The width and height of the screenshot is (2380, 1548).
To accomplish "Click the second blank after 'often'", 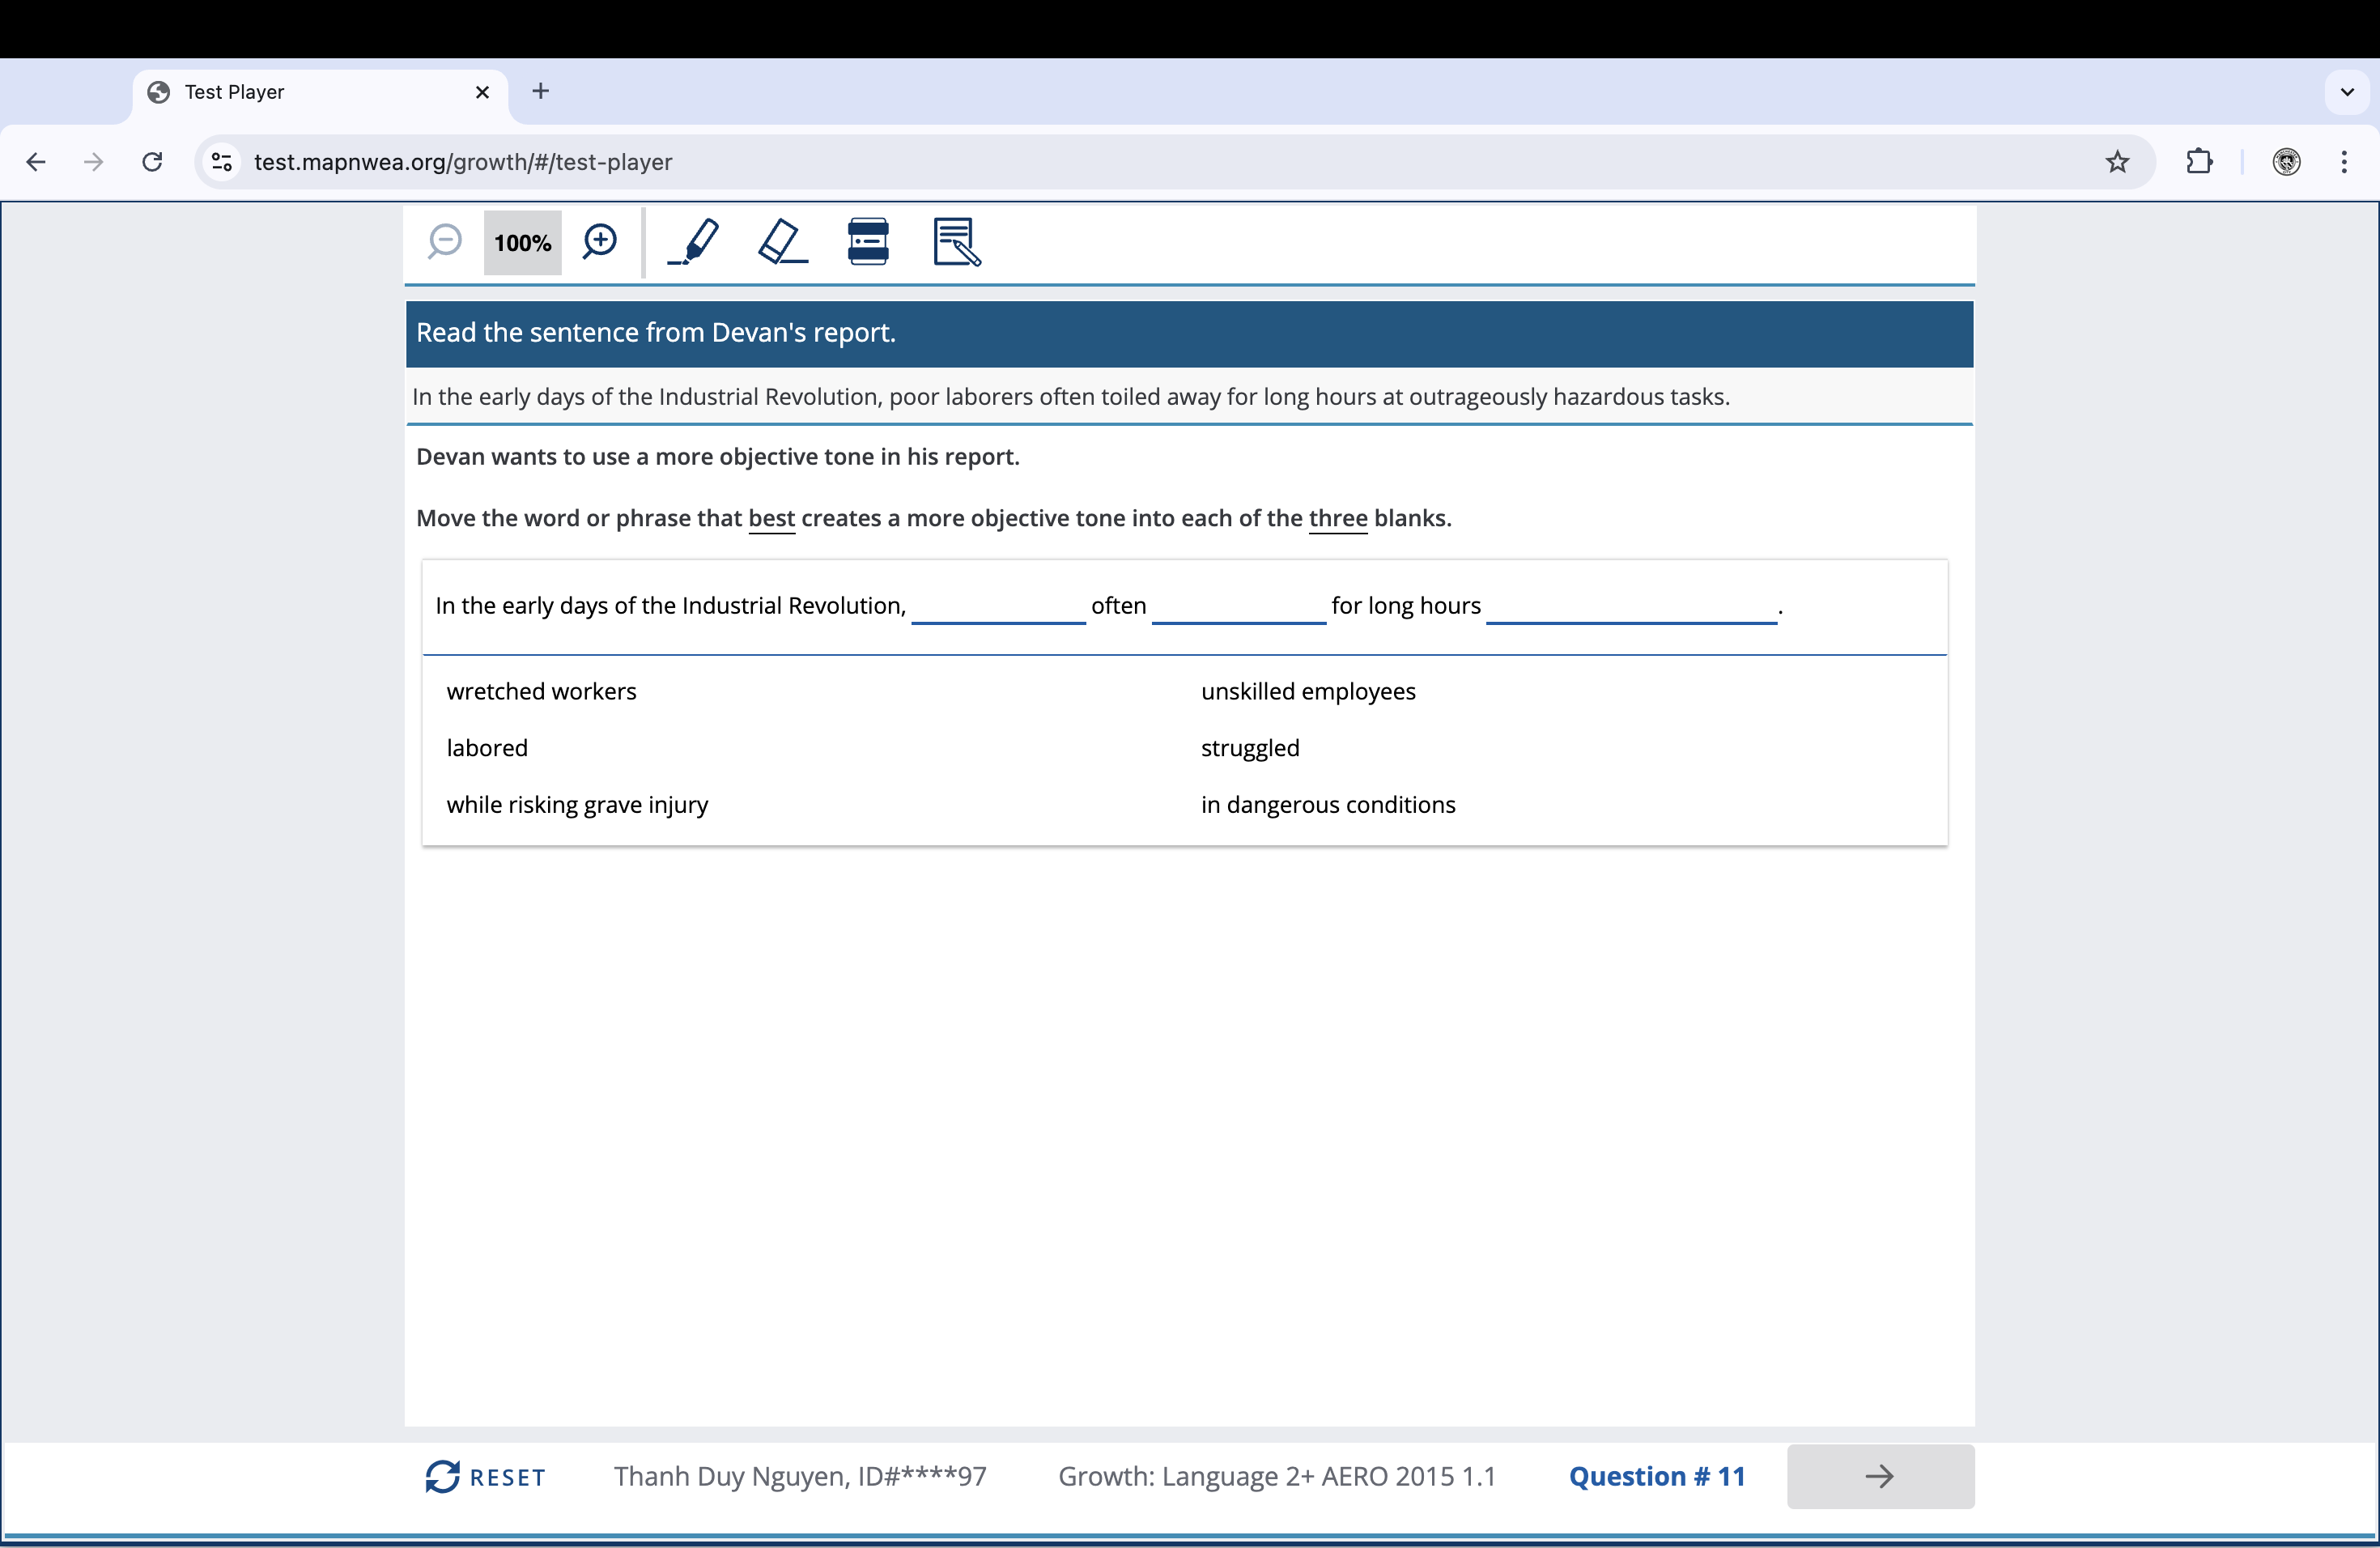I will tap(1239, 606).
